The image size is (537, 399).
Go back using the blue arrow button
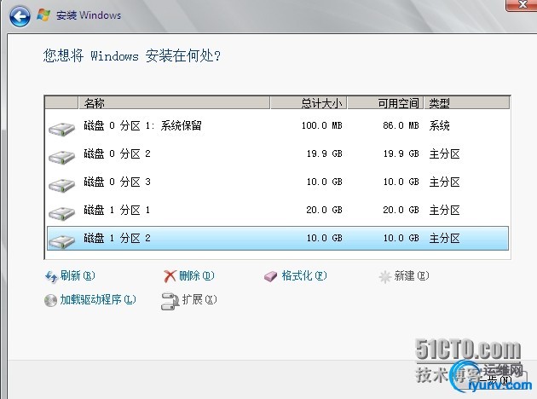pos(20,15)
